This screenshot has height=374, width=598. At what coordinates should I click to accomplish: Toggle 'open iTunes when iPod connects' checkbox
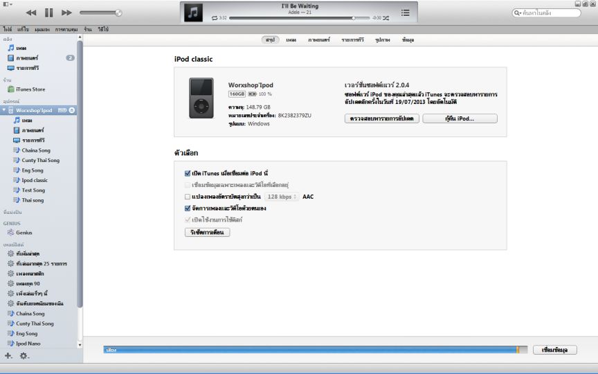click(x=188, y=173)
